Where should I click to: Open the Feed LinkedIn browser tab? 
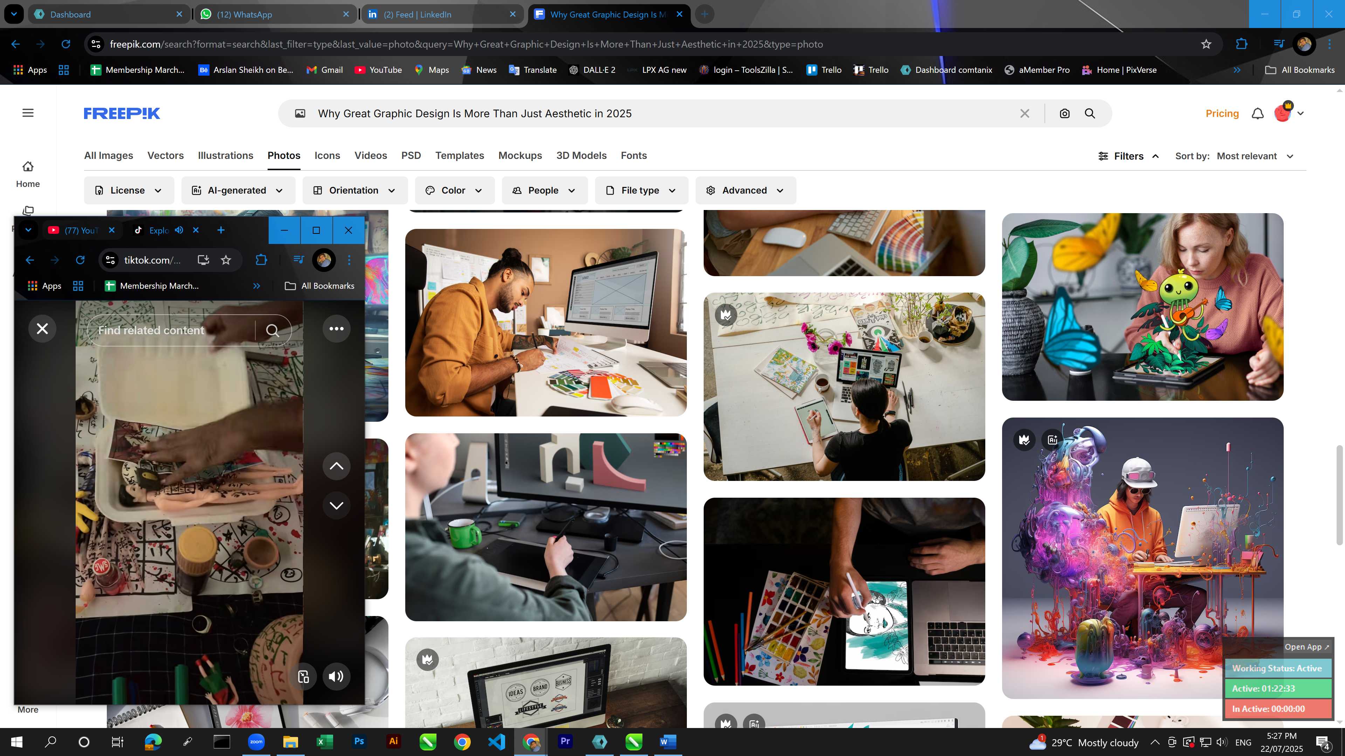[442, 14]
